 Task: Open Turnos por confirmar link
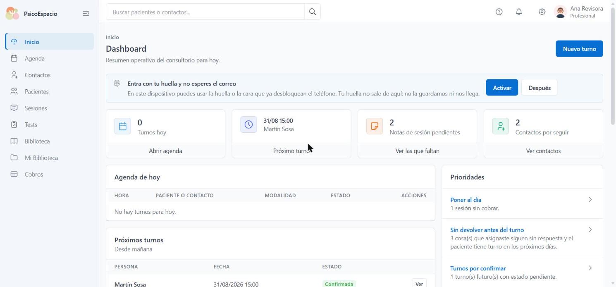click(x=478, y=268)
